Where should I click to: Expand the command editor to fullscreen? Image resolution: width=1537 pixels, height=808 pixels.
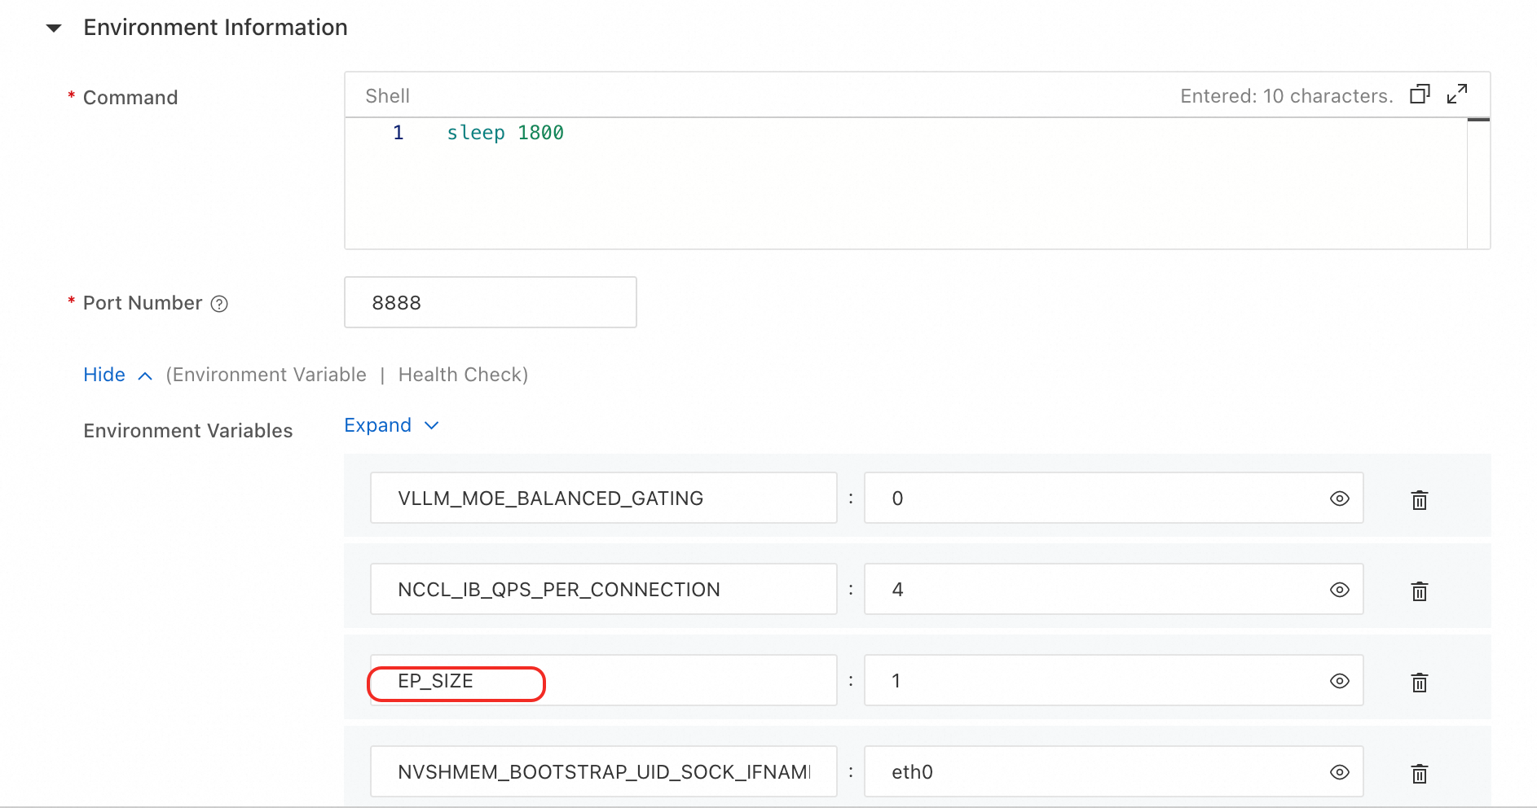(1457, 94)
